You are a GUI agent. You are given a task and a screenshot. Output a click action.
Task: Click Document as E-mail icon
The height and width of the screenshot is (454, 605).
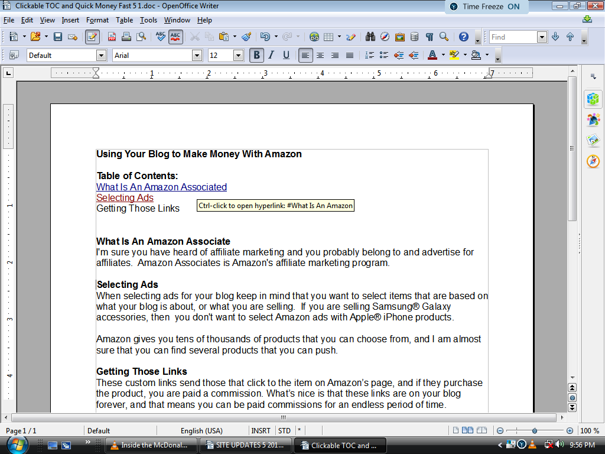(x=73, y=37)
